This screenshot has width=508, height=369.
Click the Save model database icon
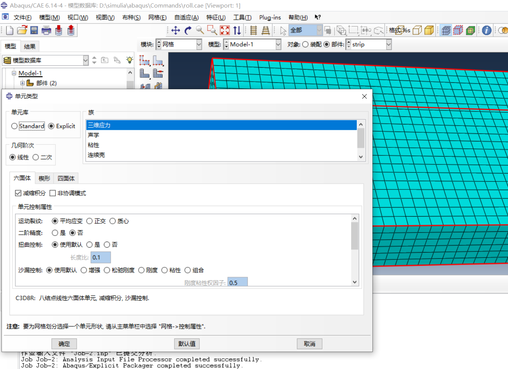pyautogui.click(x=34, y=31)
